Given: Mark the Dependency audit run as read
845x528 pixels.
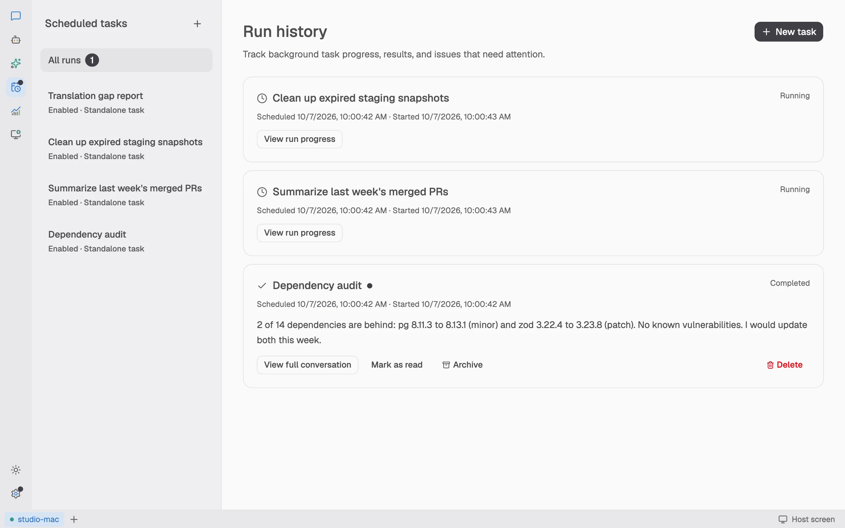Looking at the screenshot, I should (x=397, y=365).
